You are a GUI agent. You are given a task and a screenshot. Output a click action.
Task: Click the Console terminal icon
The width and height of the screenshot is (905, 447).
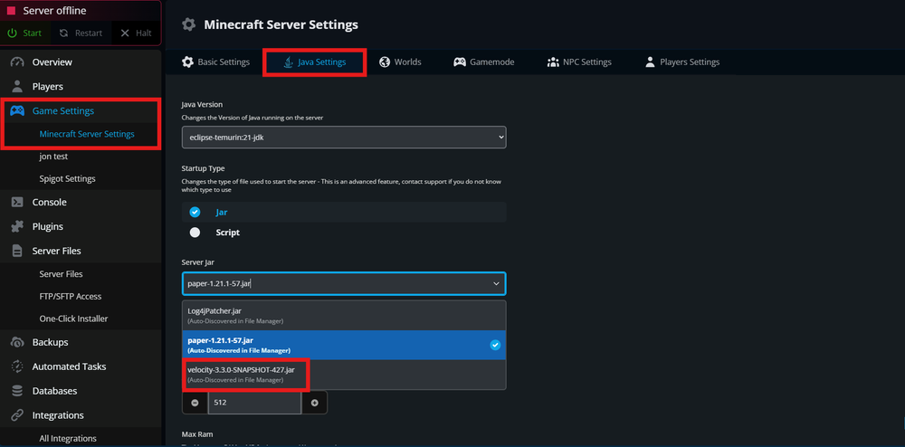coord(17,203)
